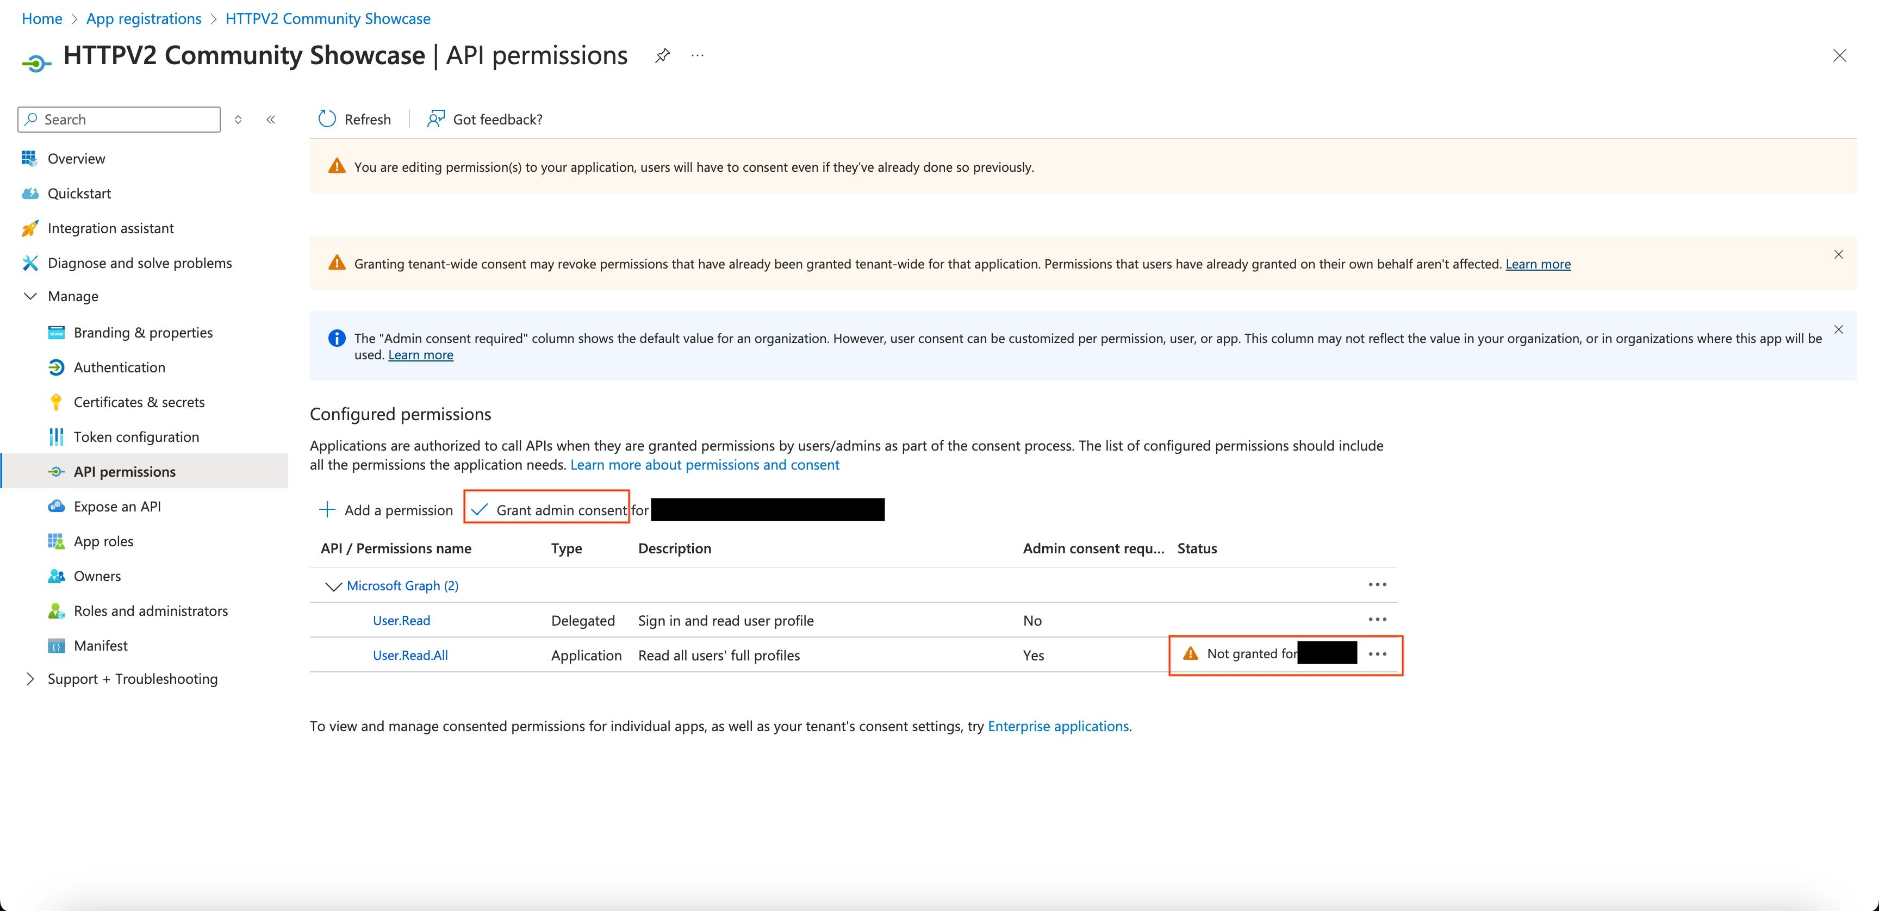Click the App roles icon

tap(56, 541)
